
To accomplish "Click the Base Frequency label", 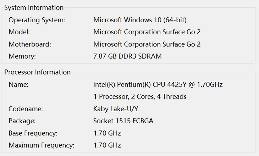I will click(x=33, y=133).
